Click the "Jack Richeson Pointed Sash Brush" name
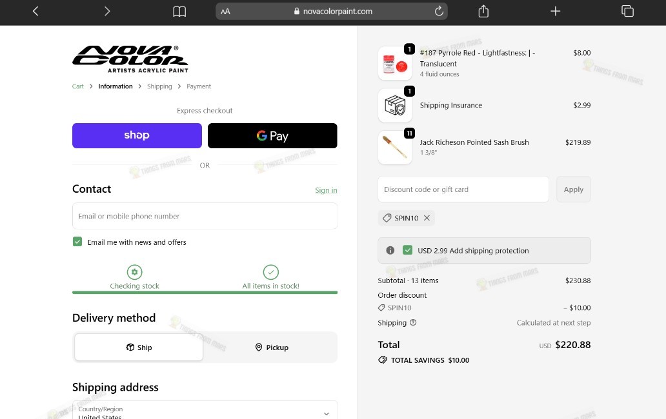The image size is (666, 419). point(474,142)
